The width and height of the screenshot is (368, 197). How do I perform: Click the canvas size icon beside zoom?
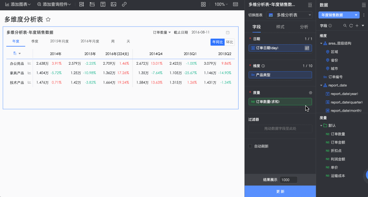pyautogui.click(x=236, y=4)
